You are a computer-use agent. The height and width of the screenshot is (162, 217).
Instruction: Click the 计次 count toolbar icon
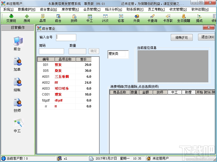click(x=105, y=18)
